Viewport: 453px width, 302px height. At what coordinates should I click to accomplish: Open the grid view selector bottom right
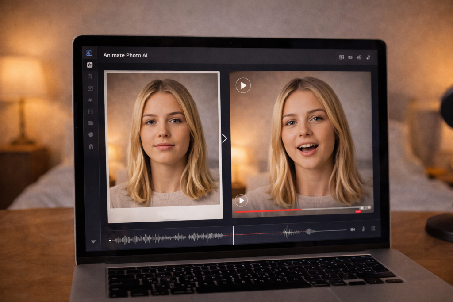(x=373, y=229)
